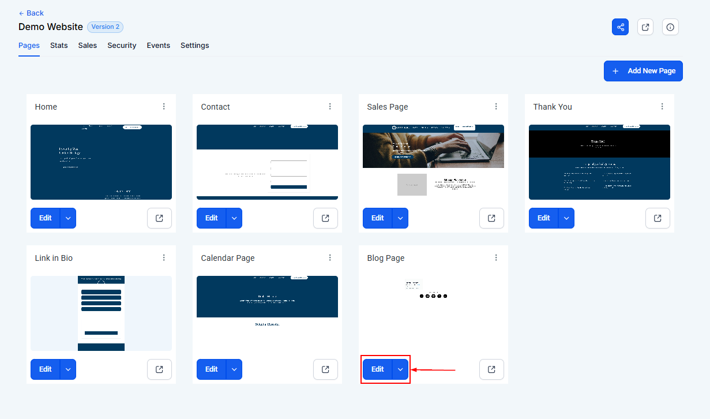The width and height of the screenshot is (710, 419).
Task: Open Link in Bio external preview icon
Action: tap(159, 369)
